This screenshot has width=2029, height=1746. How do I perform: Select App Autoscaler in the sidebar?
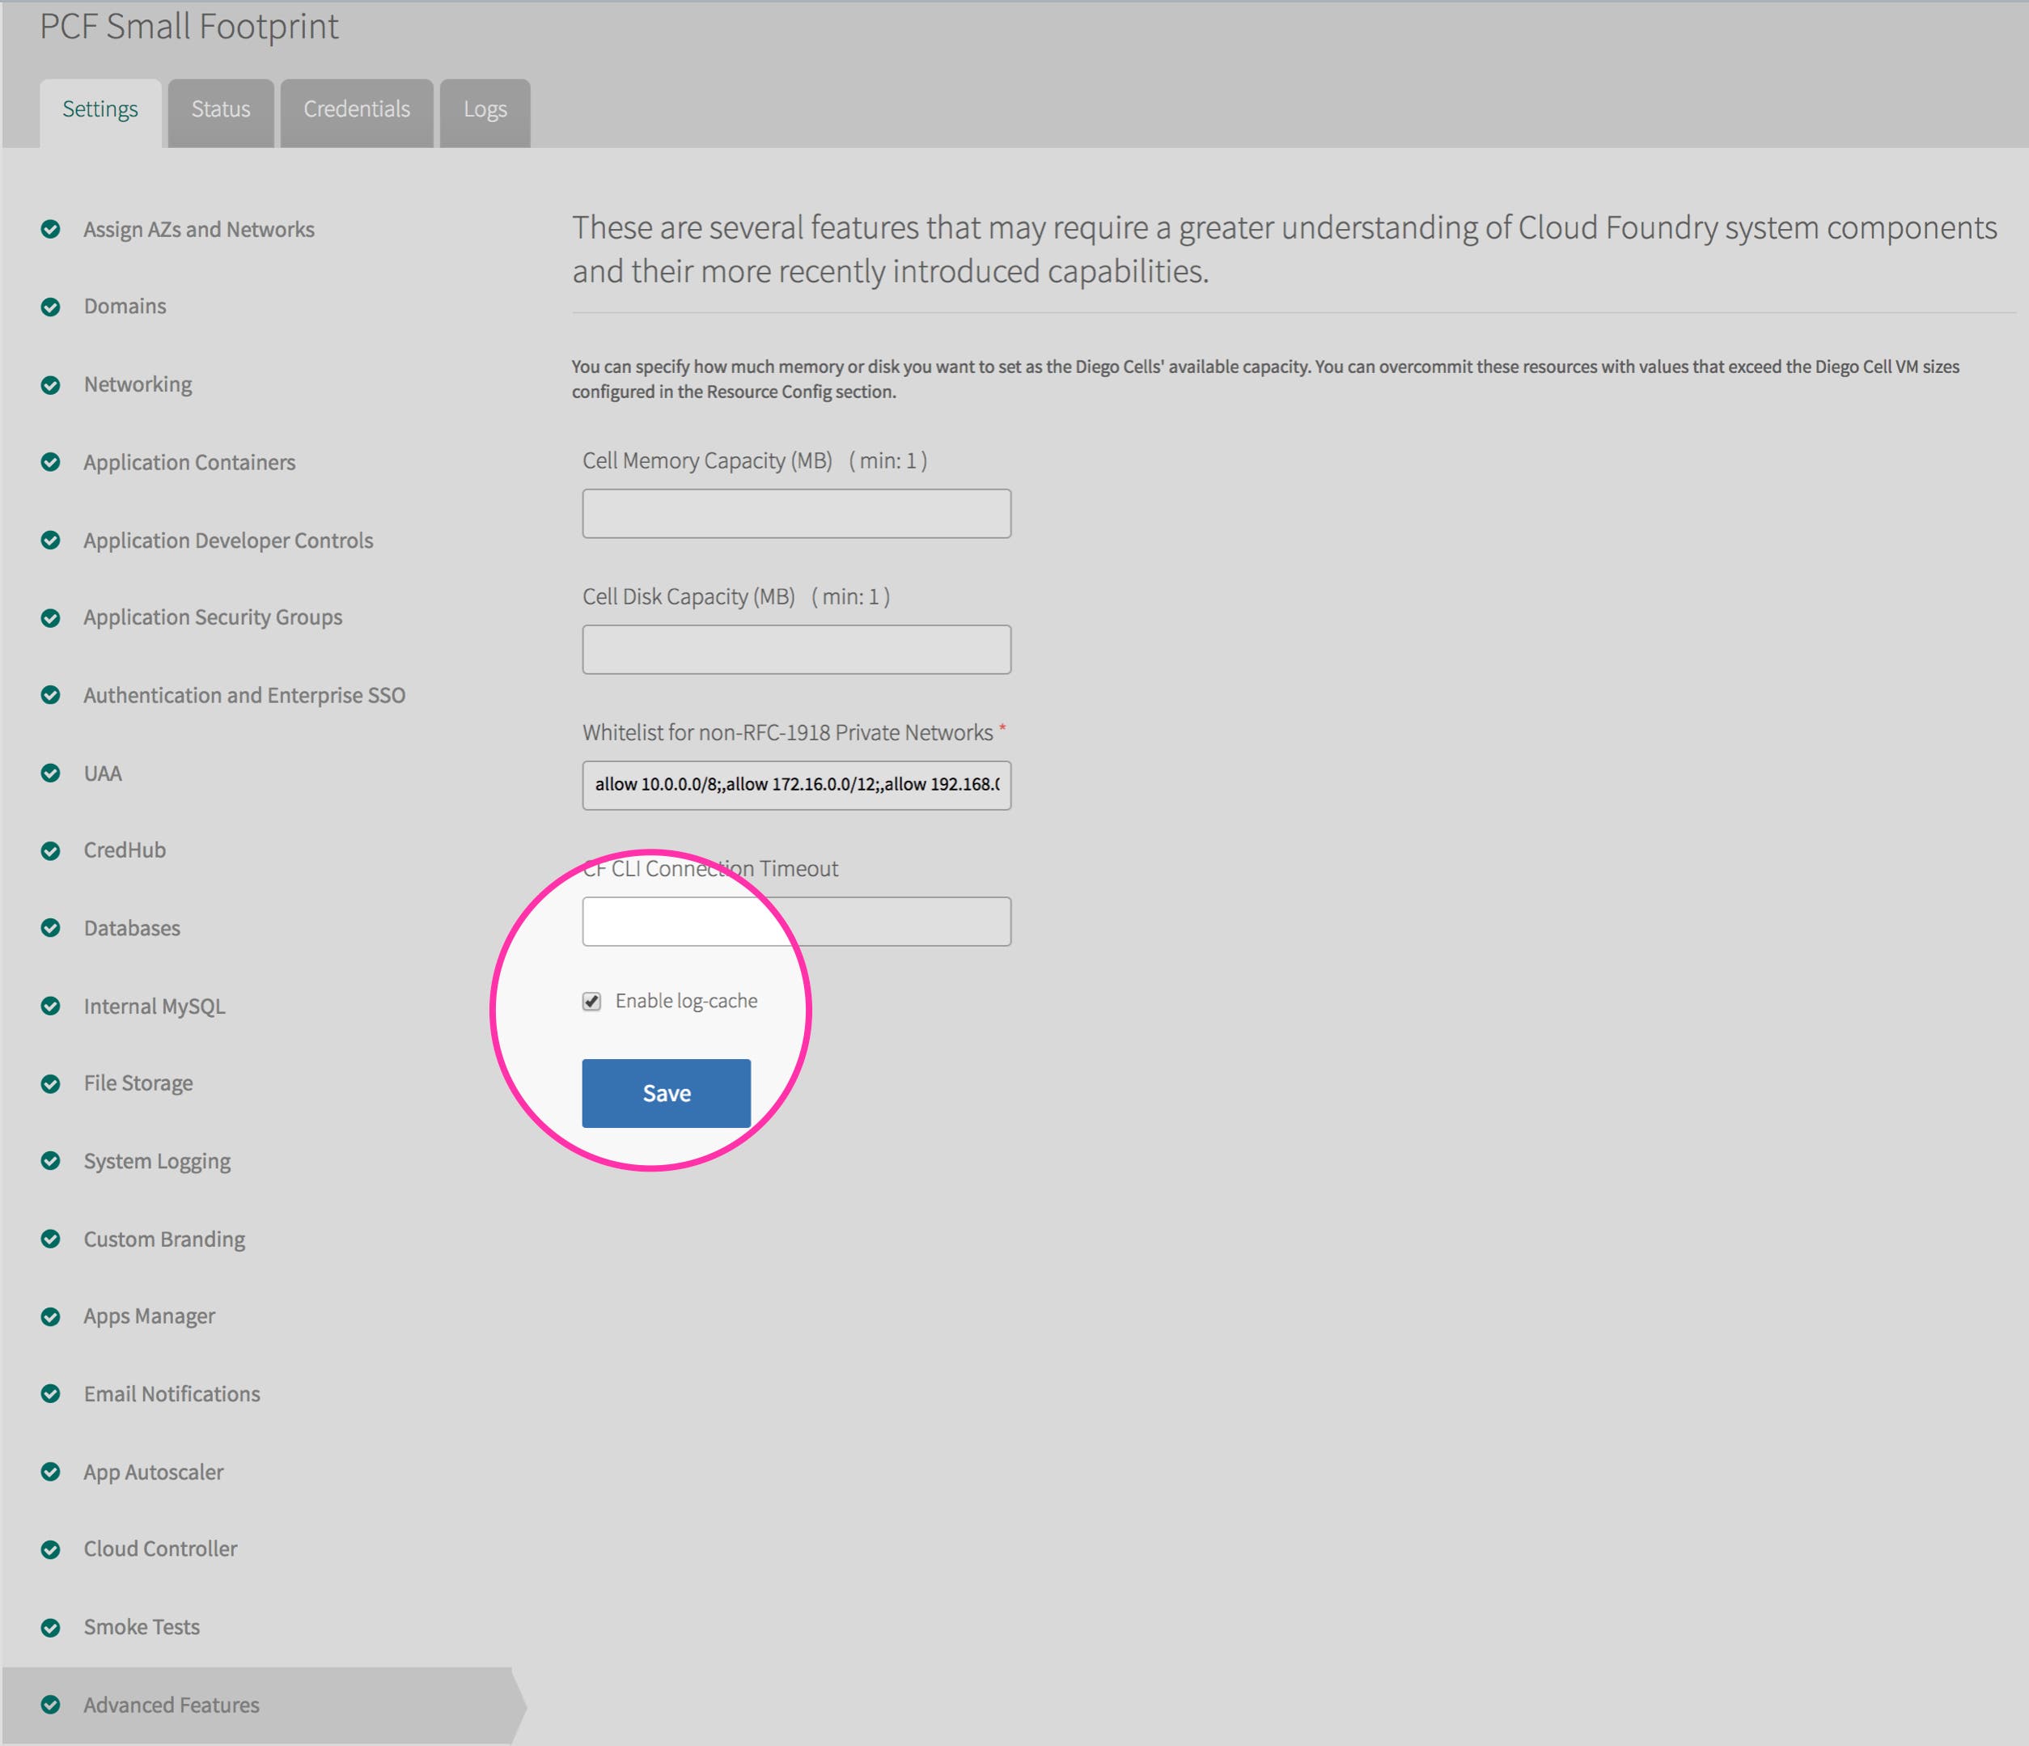(x=153, y=1471)
